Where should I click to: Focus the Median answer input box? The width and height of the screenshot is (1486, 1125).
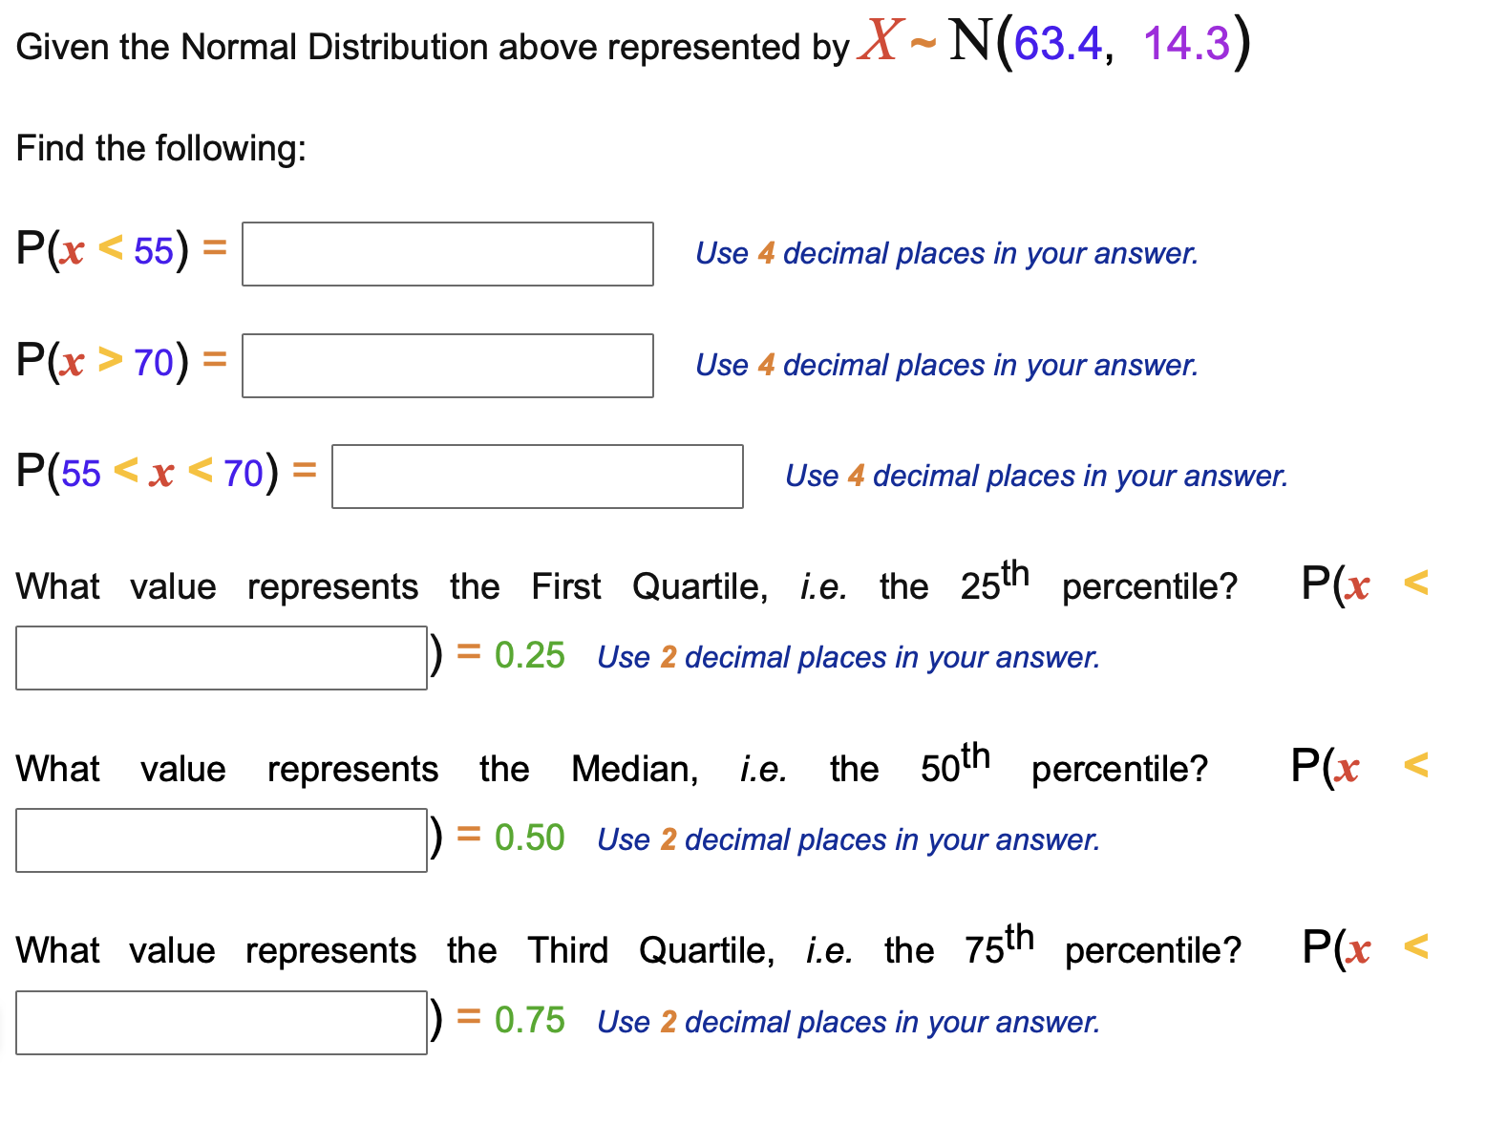coord(222,840)
